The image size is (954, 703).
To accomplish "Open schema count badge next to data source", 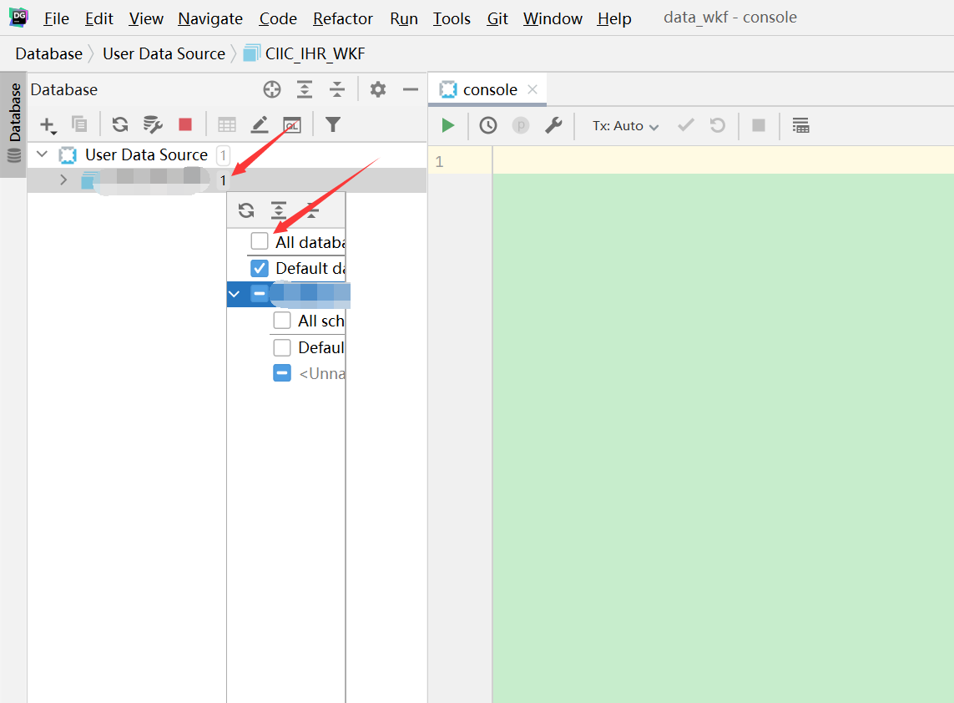I will click(224, 181).
